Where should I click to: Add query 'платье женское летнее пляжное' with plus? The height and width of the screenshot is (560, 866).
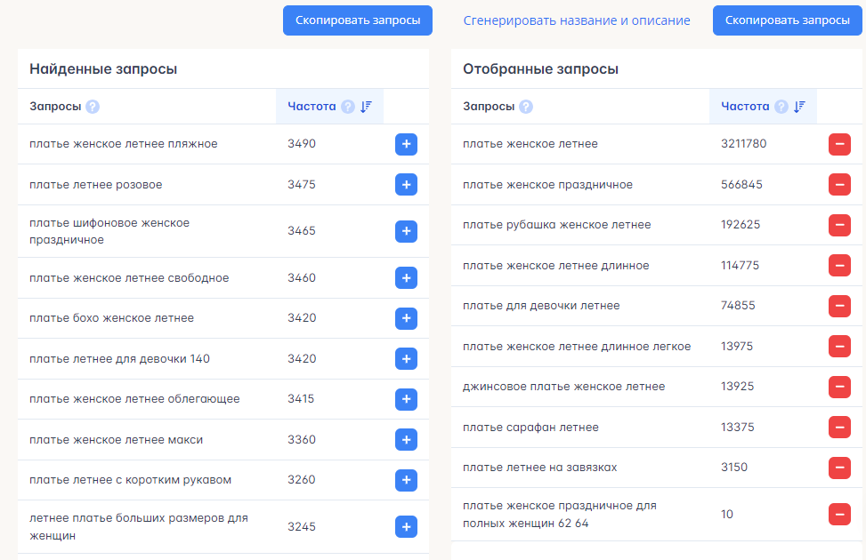click(406, 144)
